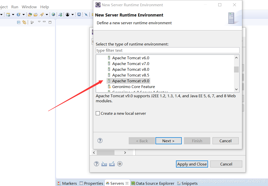This screenshot has height=186, width=268.
Task: Click the type filter text field
Action: pyautogui.click(x=167, y=50)
